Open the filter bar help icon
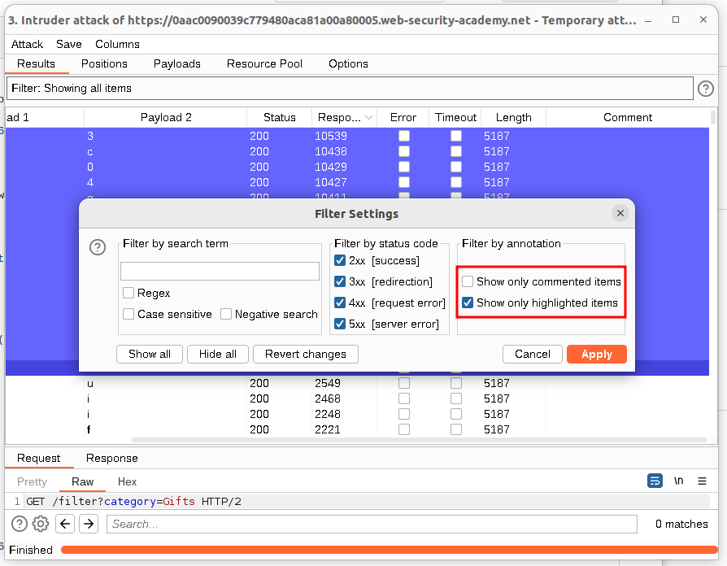 705,88
